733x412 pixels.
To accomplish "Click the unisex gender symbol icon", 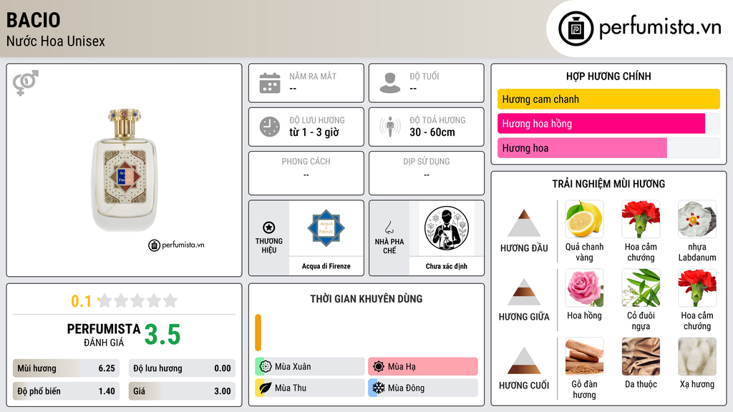I will coord(26,83).
